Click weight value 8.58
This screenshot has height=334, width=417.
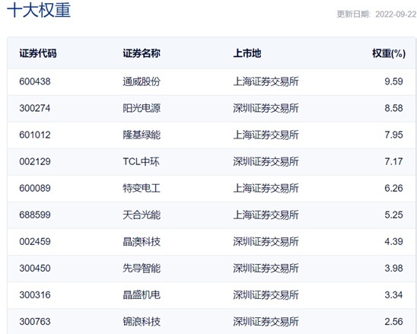[x=393, y=108]
